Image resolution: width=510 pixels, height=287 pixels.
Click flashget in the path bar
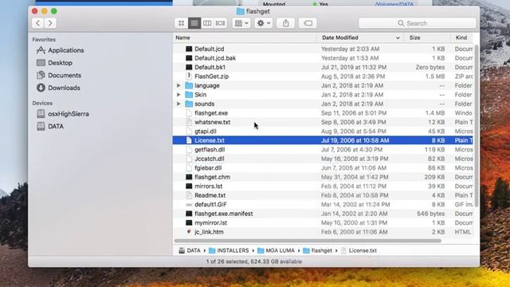[317, 250]
